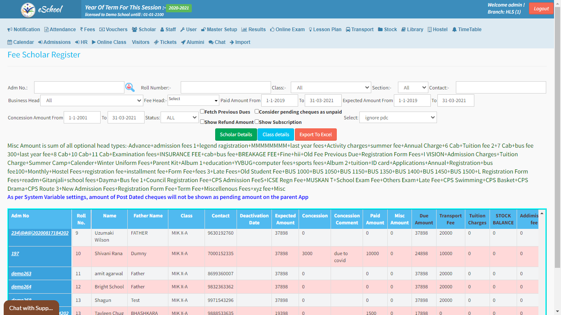Image resolution: width=561 pixels, height=315 pixels.
Task: Click the Transport bus icon
Action: coord(348,30)
